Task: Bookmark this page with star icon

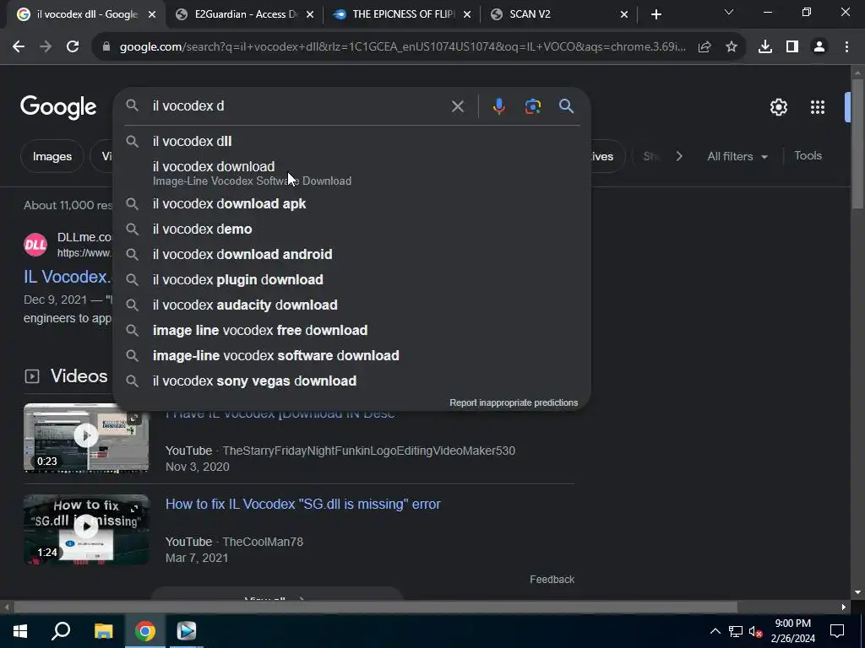Action: tap(732, 47)
